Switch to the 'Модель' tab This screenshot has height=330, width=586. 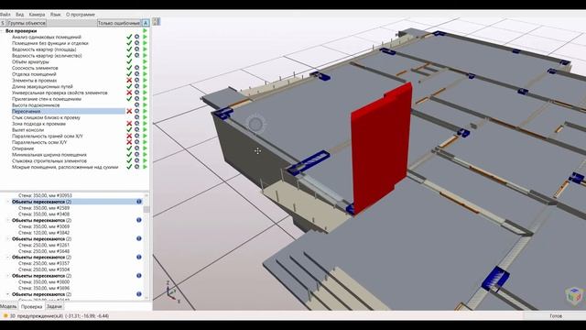[8, 306]
